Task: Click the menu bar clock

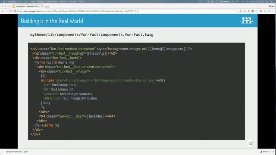Action: click(x=257, y=1)
